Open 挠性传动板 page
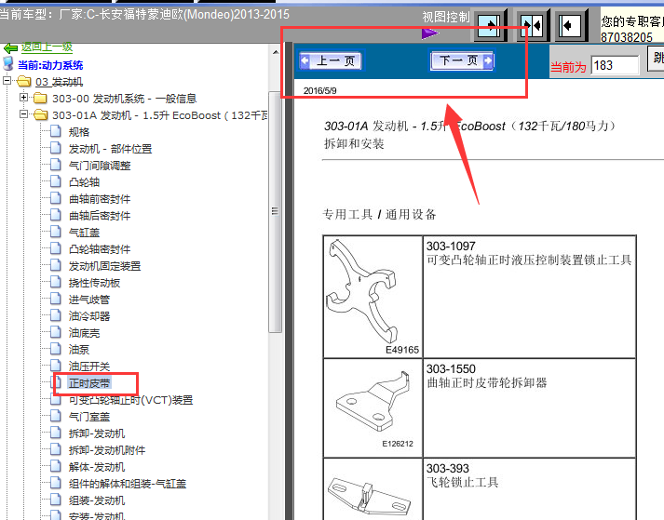 pos(94,283)
